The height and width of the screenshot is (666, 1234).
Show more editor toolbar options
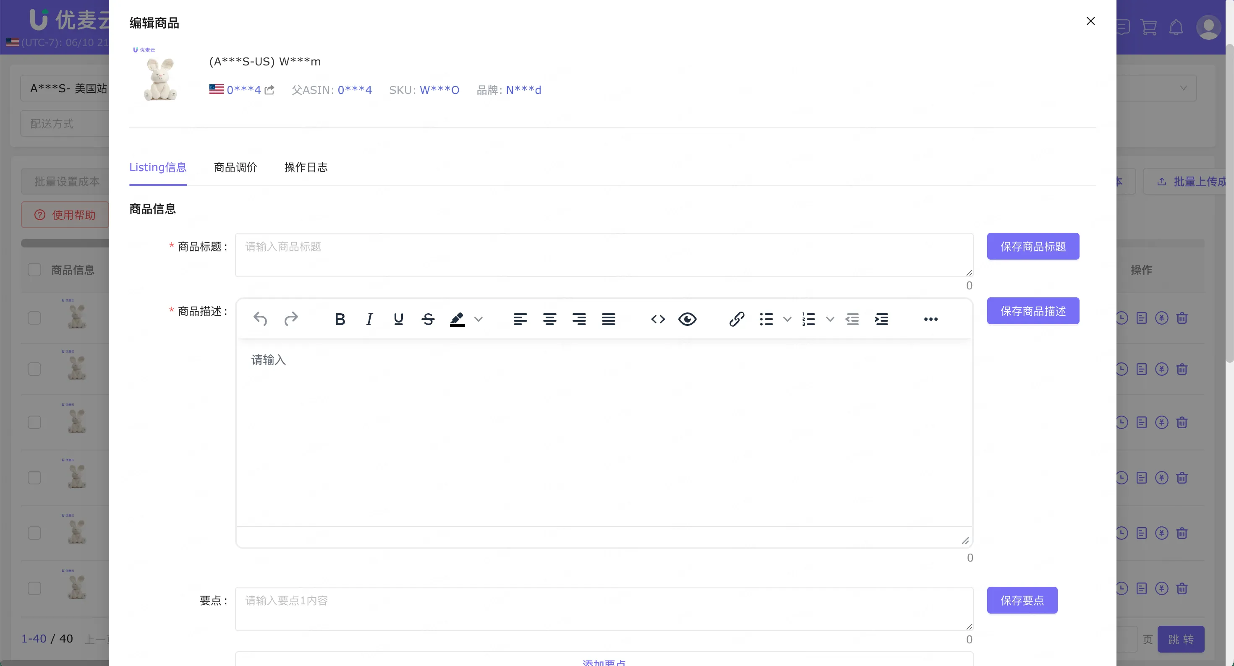930,319
